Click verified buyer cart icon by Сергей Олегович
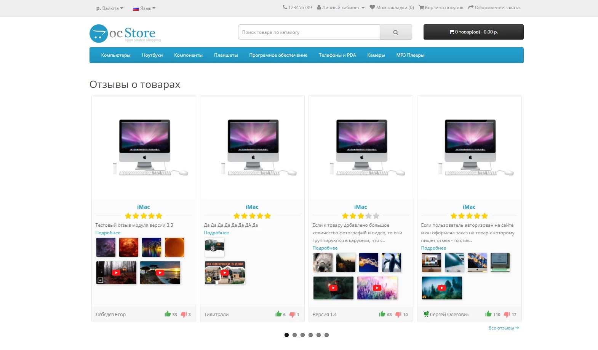This screenshot has height=350, width=598. (x=426, y=314)
